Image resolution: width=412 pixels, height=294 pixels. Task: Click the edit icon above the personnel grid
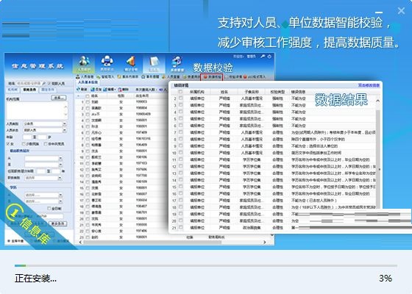click(x=104, y=89)
